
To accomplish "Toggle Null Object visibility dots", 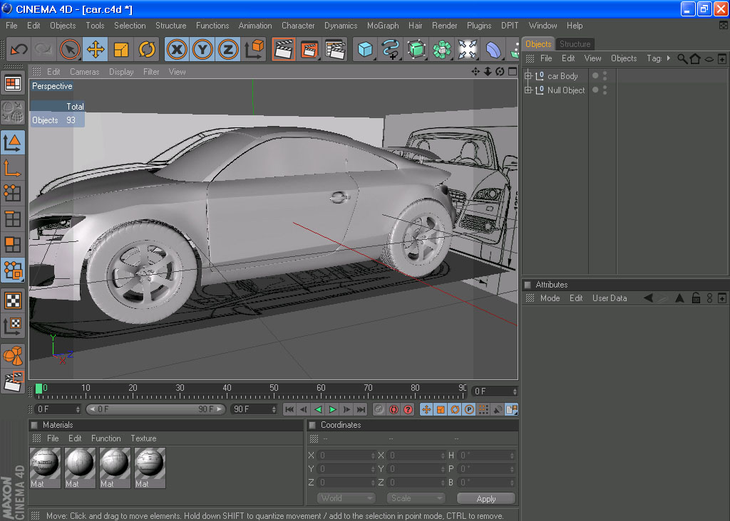I will 605,90.
